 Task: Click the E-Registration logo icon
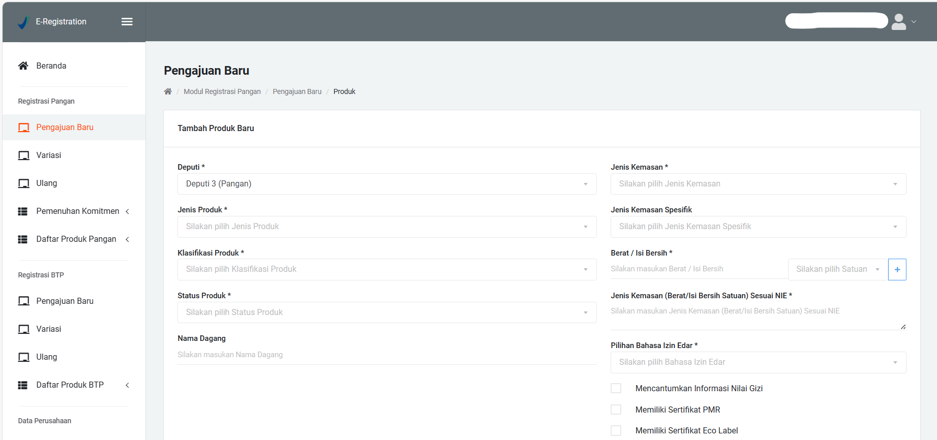[23, 22]
